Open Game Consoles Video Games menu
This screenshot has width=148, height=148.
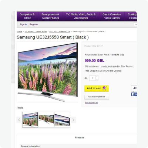[112, 16]
